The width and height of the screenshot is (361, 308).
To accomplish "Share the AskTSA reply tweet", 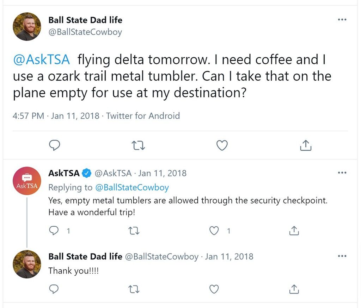I will (x=294, y=231).
